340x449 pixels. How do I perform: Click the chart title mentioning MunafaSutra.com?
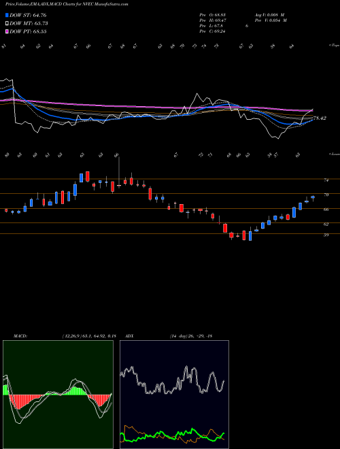67,4
